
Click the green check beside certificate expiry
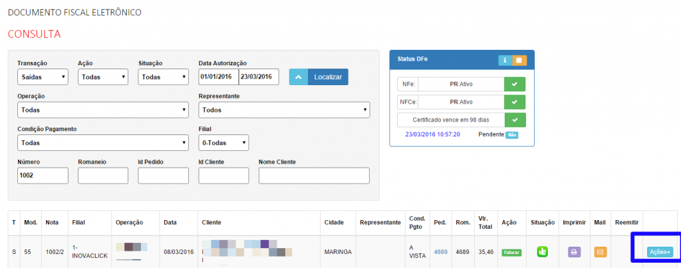515,120
